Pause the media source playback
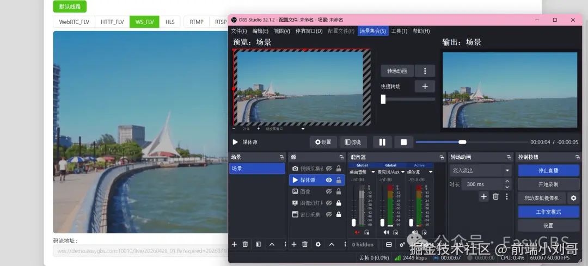Image resolution: width=588 pixels, height=266 pixels. pyautogui.click(x=382, y=142)
